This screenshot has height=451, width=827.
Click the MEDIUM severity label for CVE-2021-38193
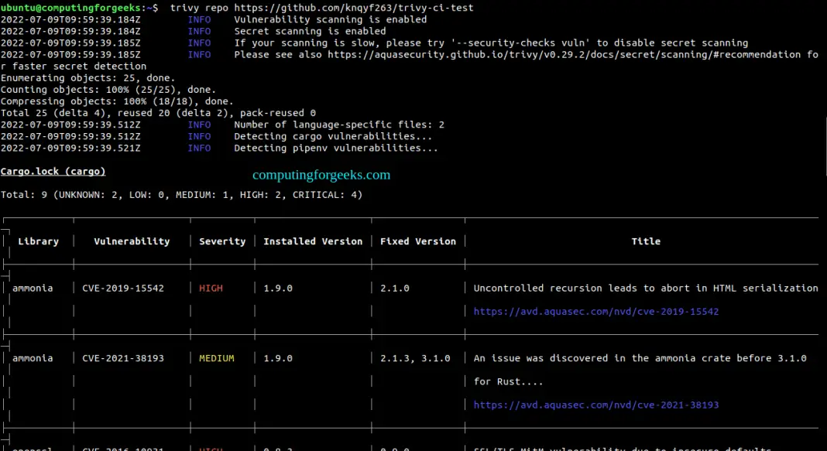[216, 357]
